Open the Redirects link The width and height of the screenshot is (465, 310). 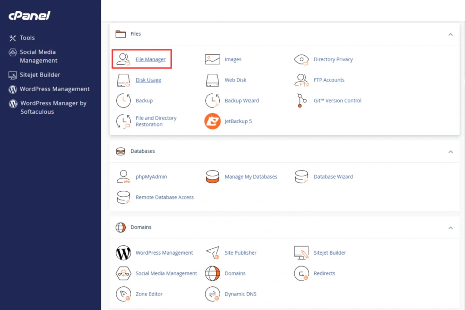[324, 273]
